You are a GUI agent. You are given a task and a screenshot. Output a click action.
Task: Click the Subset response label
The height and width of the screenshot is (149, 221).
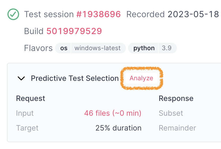click(171, 113)
